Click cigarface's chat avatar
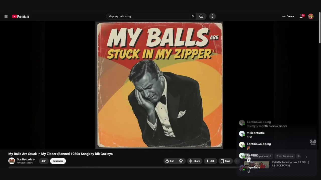The width and height of the screenshot is (321, 180). 242,168
